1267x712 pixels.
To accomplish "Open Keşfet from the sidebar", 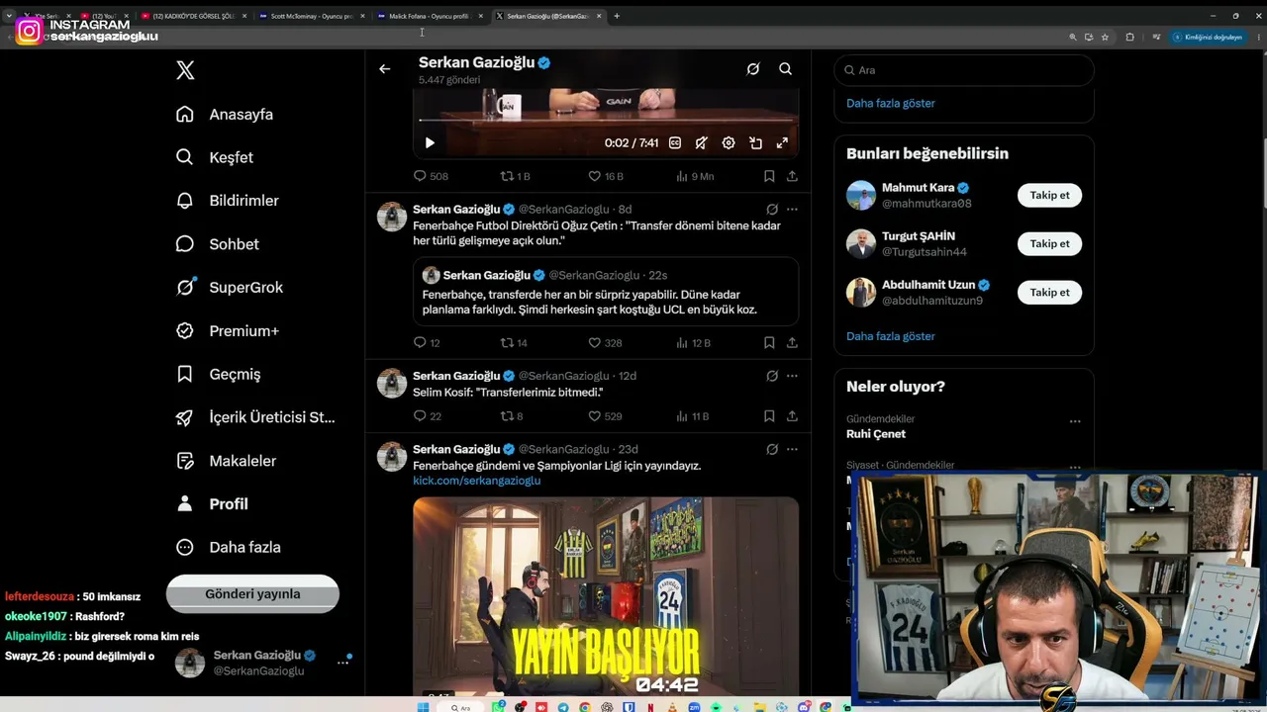I will click(x=215, y=157).
